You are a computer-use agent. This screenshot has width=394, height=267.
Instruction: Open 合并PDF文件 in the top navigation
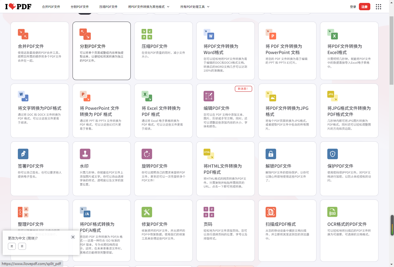point(51,7)
